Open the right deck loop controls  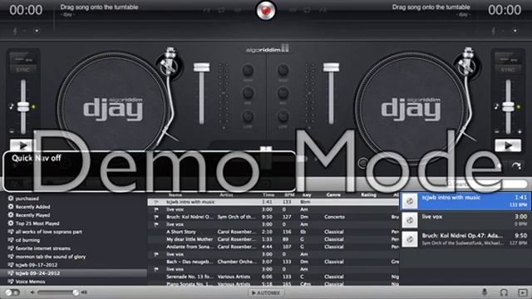point(307,10)
